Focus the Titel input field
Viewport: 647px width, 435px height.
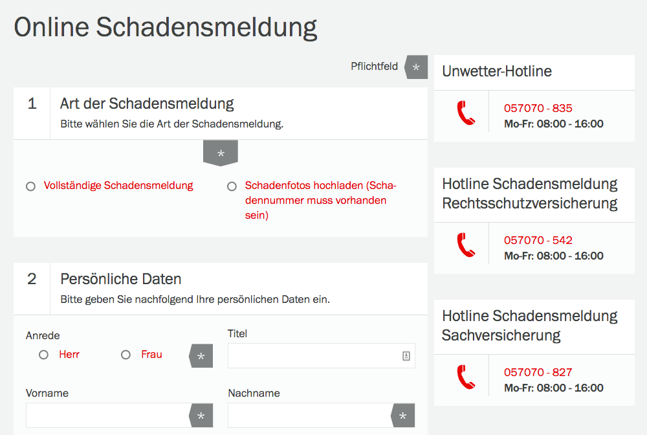322,356
